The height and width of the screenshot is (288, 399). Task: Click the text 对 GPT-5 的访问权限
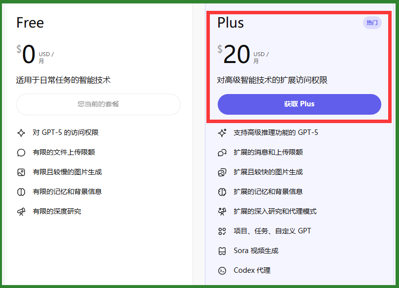click(x=66, y=132)
